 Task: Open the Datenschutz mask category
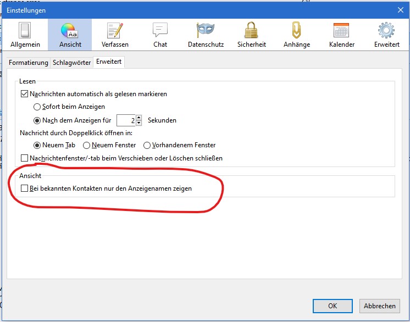[206, 35]
